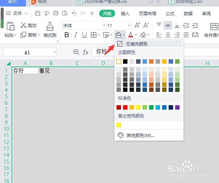The image size is (219, 183).
Task: Click the fx insert function icon
Action: pos(85,52)
